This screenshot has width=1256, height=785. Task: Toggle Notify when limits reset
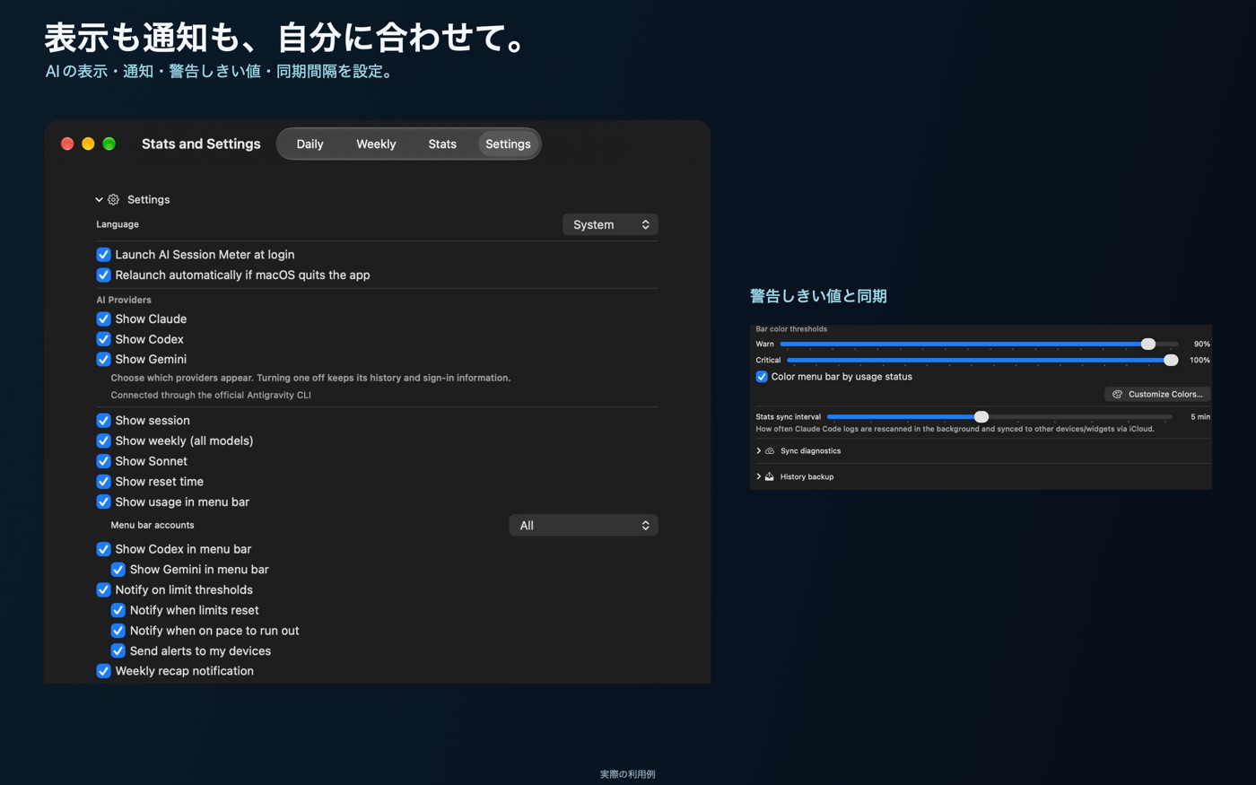(x=118, y=610)
